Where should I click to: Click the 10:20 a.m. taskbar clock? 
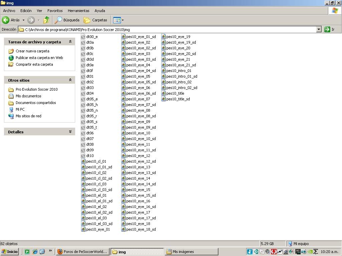330,252
